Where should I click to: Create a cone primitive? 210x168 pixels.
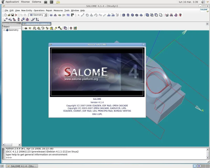(141, 15)
